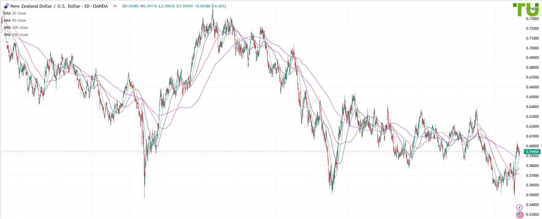
Task: Click the 0.73000 price scale label
Action: [532, 19]
